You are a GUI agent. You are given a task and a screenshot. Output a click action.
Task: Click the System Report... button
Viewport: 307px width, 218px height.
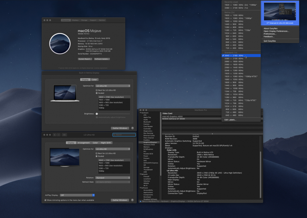click(x=85, y=59)
